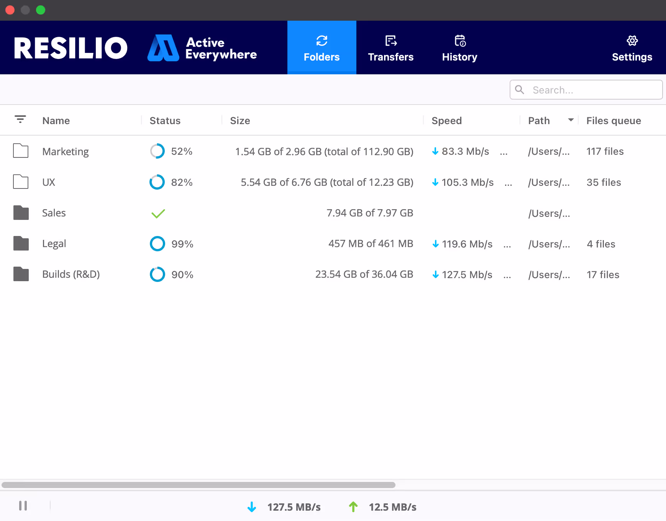The height and width of the screenshot is (521, 666).
Task: Click the Marketing folder icon
Action: [x=20, y=151]
